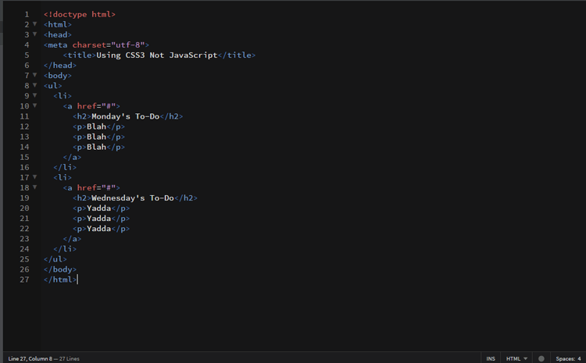Place cursor in the title text Using CSS3
The height and width of the screenshot is (363, 586).
(x=120, y=55)
